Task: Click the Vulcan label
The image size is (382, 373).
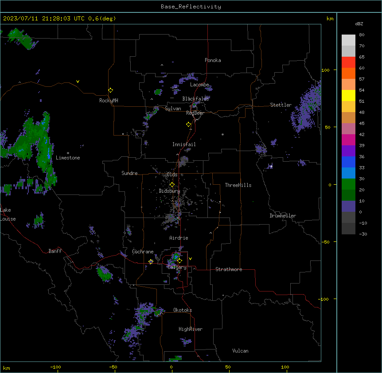Action: click(x=241, y=351)
